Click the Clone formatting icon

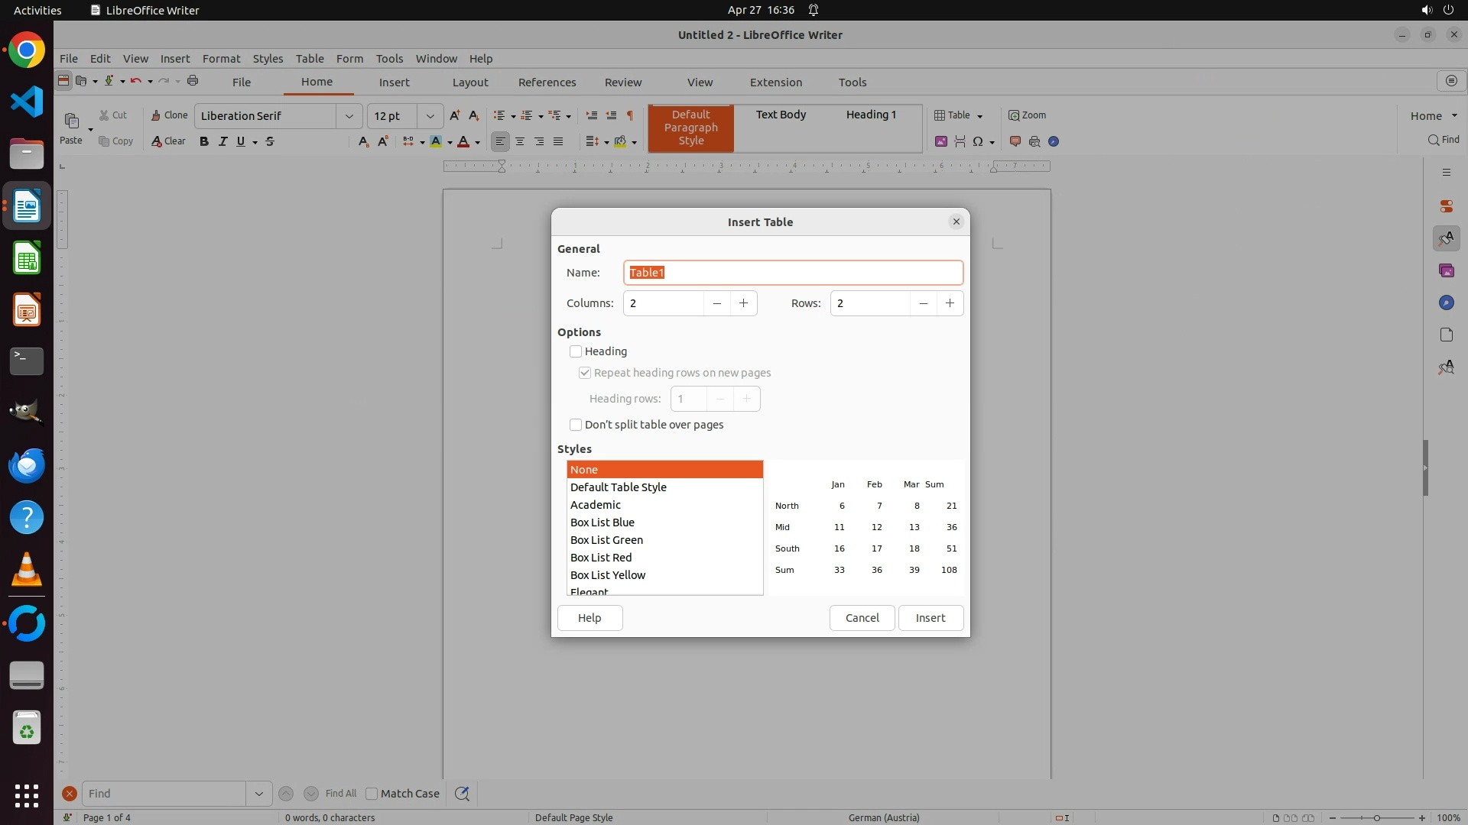click(169, 115)
